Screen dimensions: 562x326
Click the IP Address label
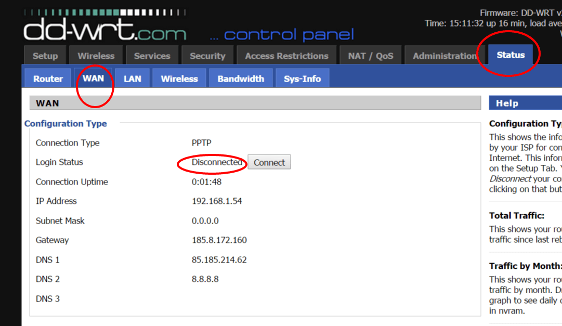coord(56,201)
